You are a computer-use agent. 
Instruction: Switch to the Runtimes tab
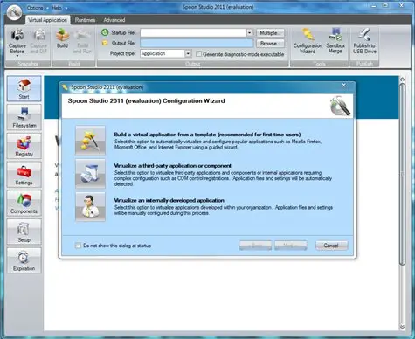point(85,20)
